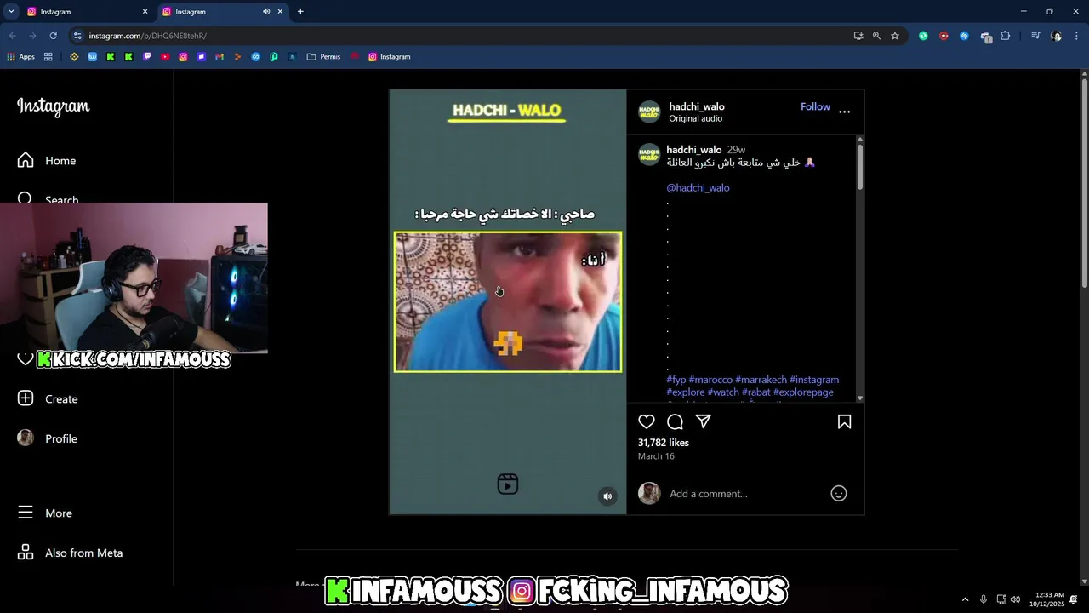Screen dimensions: 1089x613
Task: Open the clock showing 12:33 AM
Action: [x=1046, y=599]
